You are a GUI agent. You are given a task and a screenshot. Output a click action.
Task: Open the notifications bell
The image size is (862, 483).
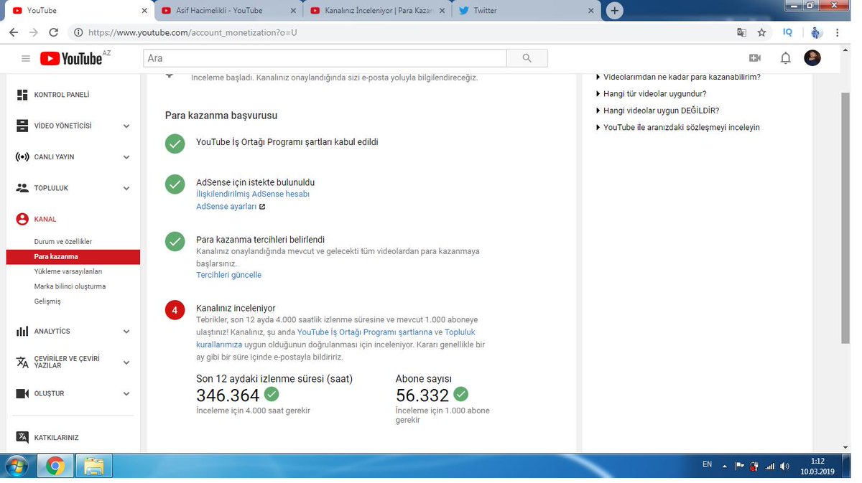click(x=785, y=58)
